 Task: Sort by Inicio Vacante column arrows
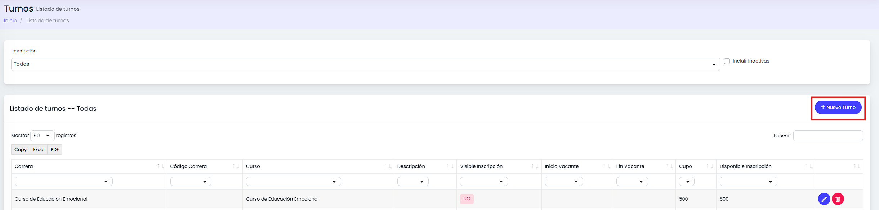[x=606, y=166]
